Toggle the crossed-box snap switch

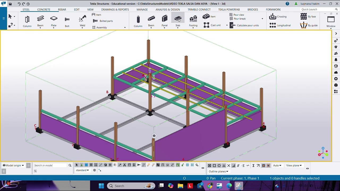coord(210,166)
